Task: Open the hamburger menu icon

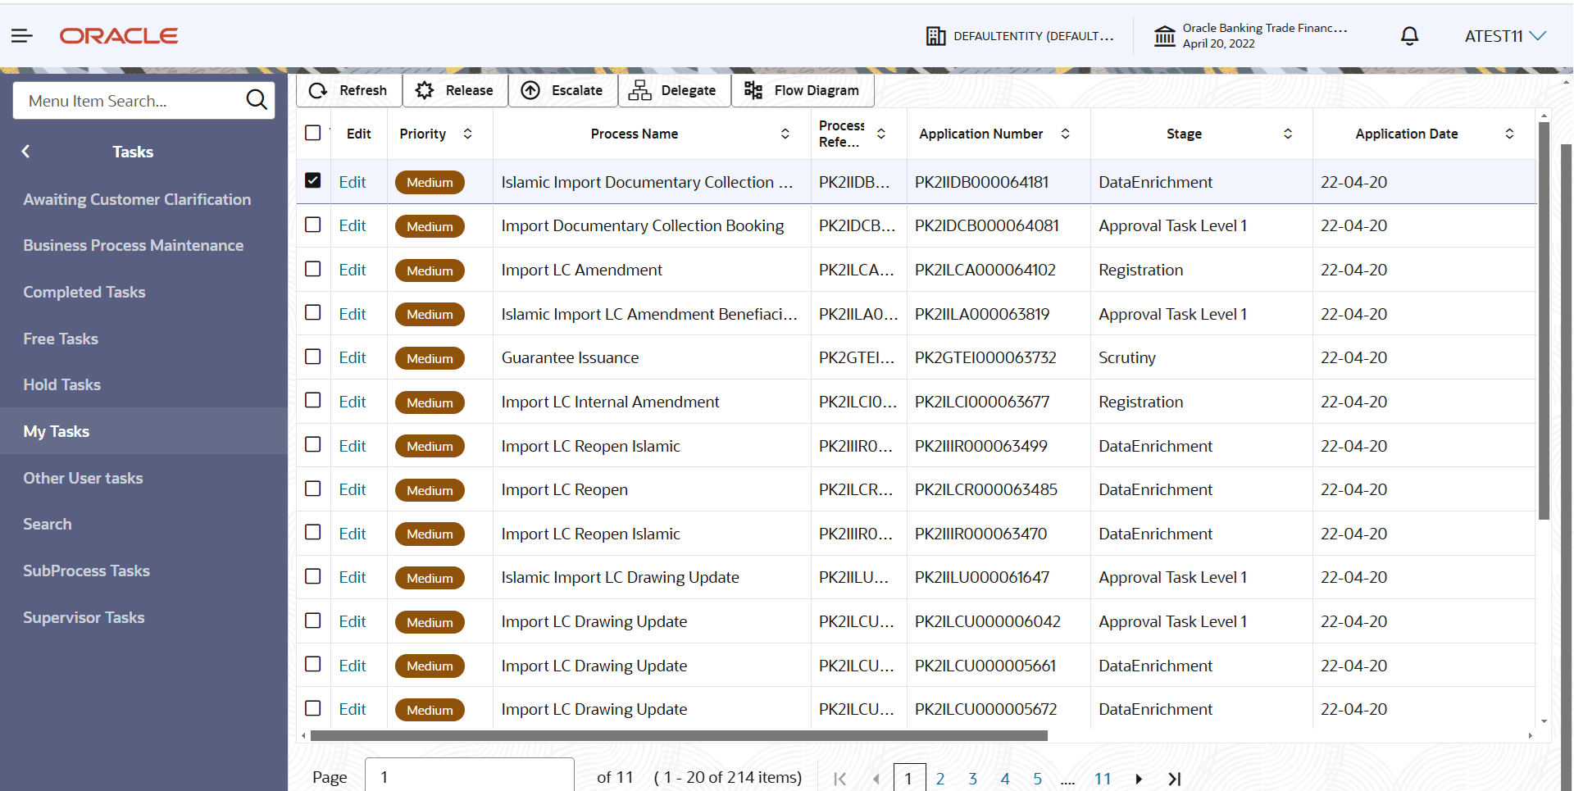Action: (x=22, y=35)
